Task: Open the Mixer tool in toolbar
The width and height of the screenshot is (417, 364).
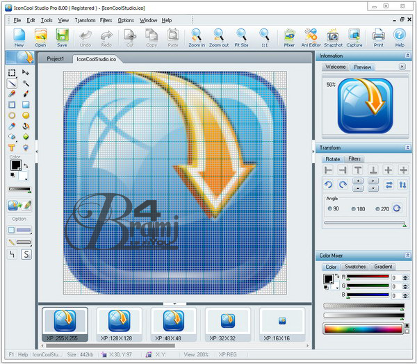Action: click(x=289, y=36)
